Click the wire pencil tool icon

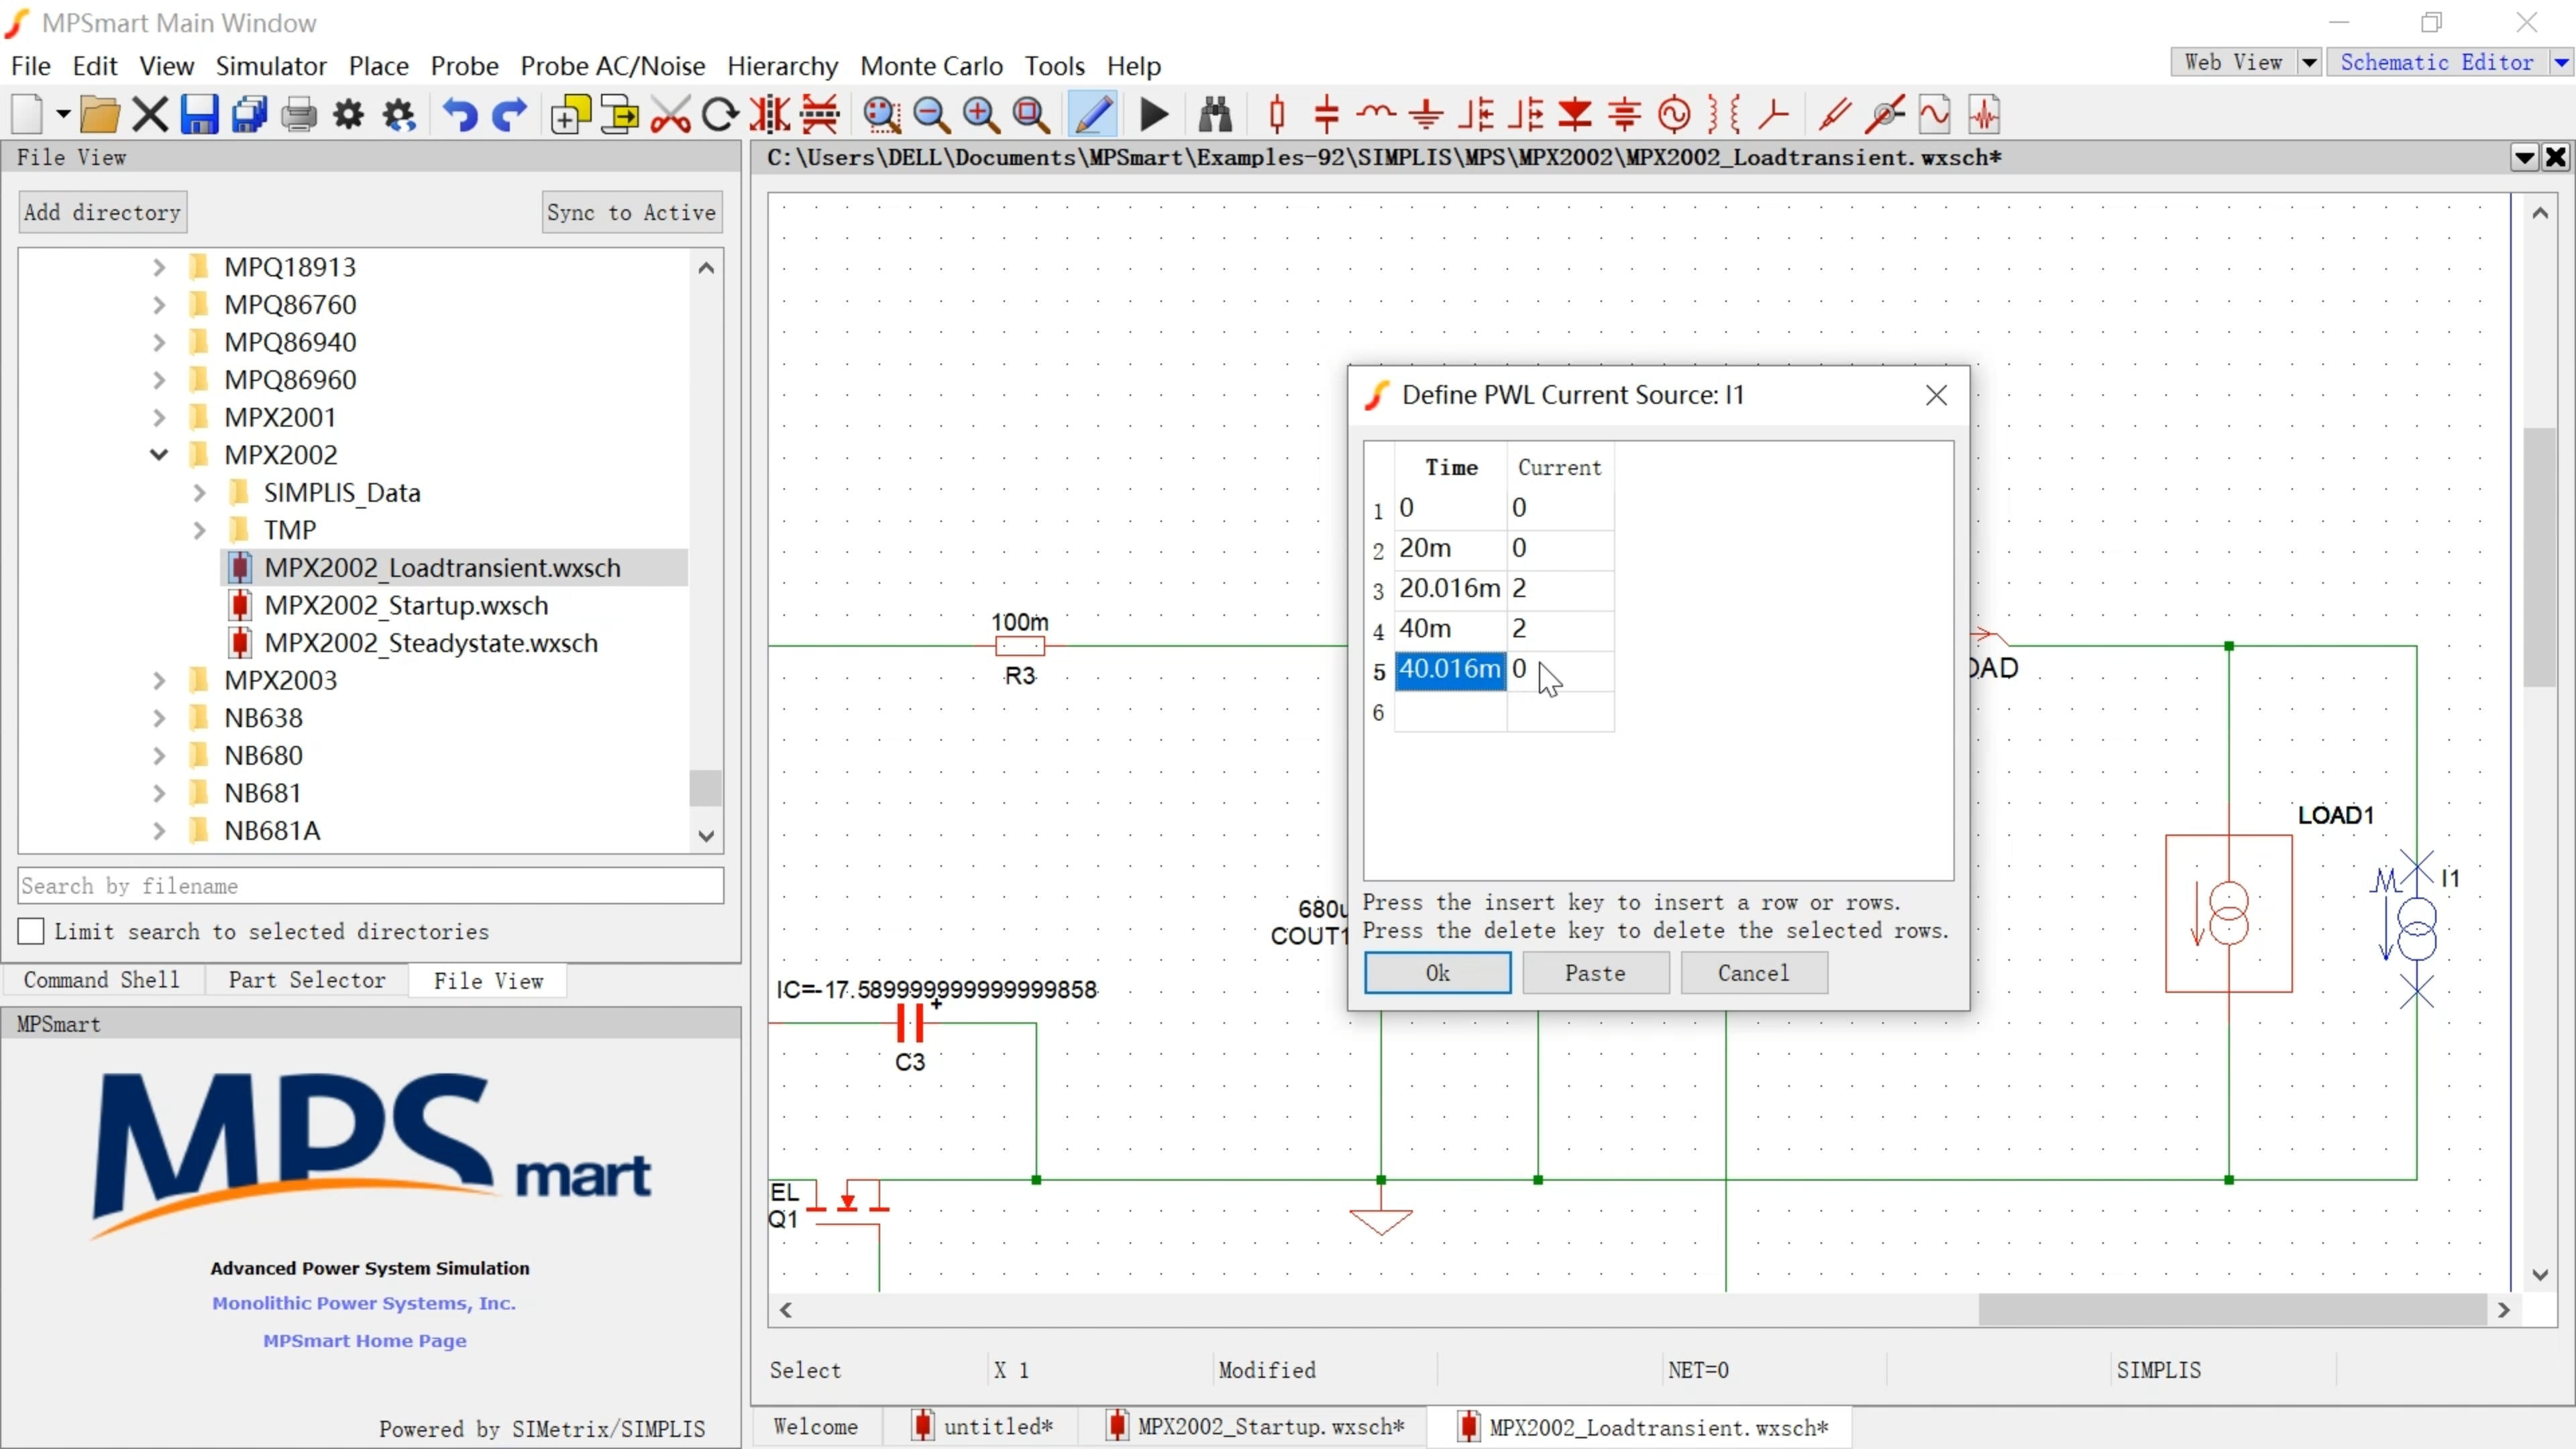click(x=1093, y=115)
